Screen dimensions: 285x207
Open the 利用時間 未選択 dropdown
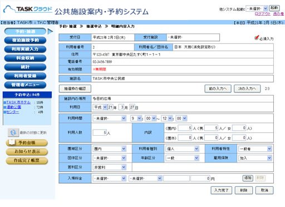pyautogui.click(x=109, y=119)
